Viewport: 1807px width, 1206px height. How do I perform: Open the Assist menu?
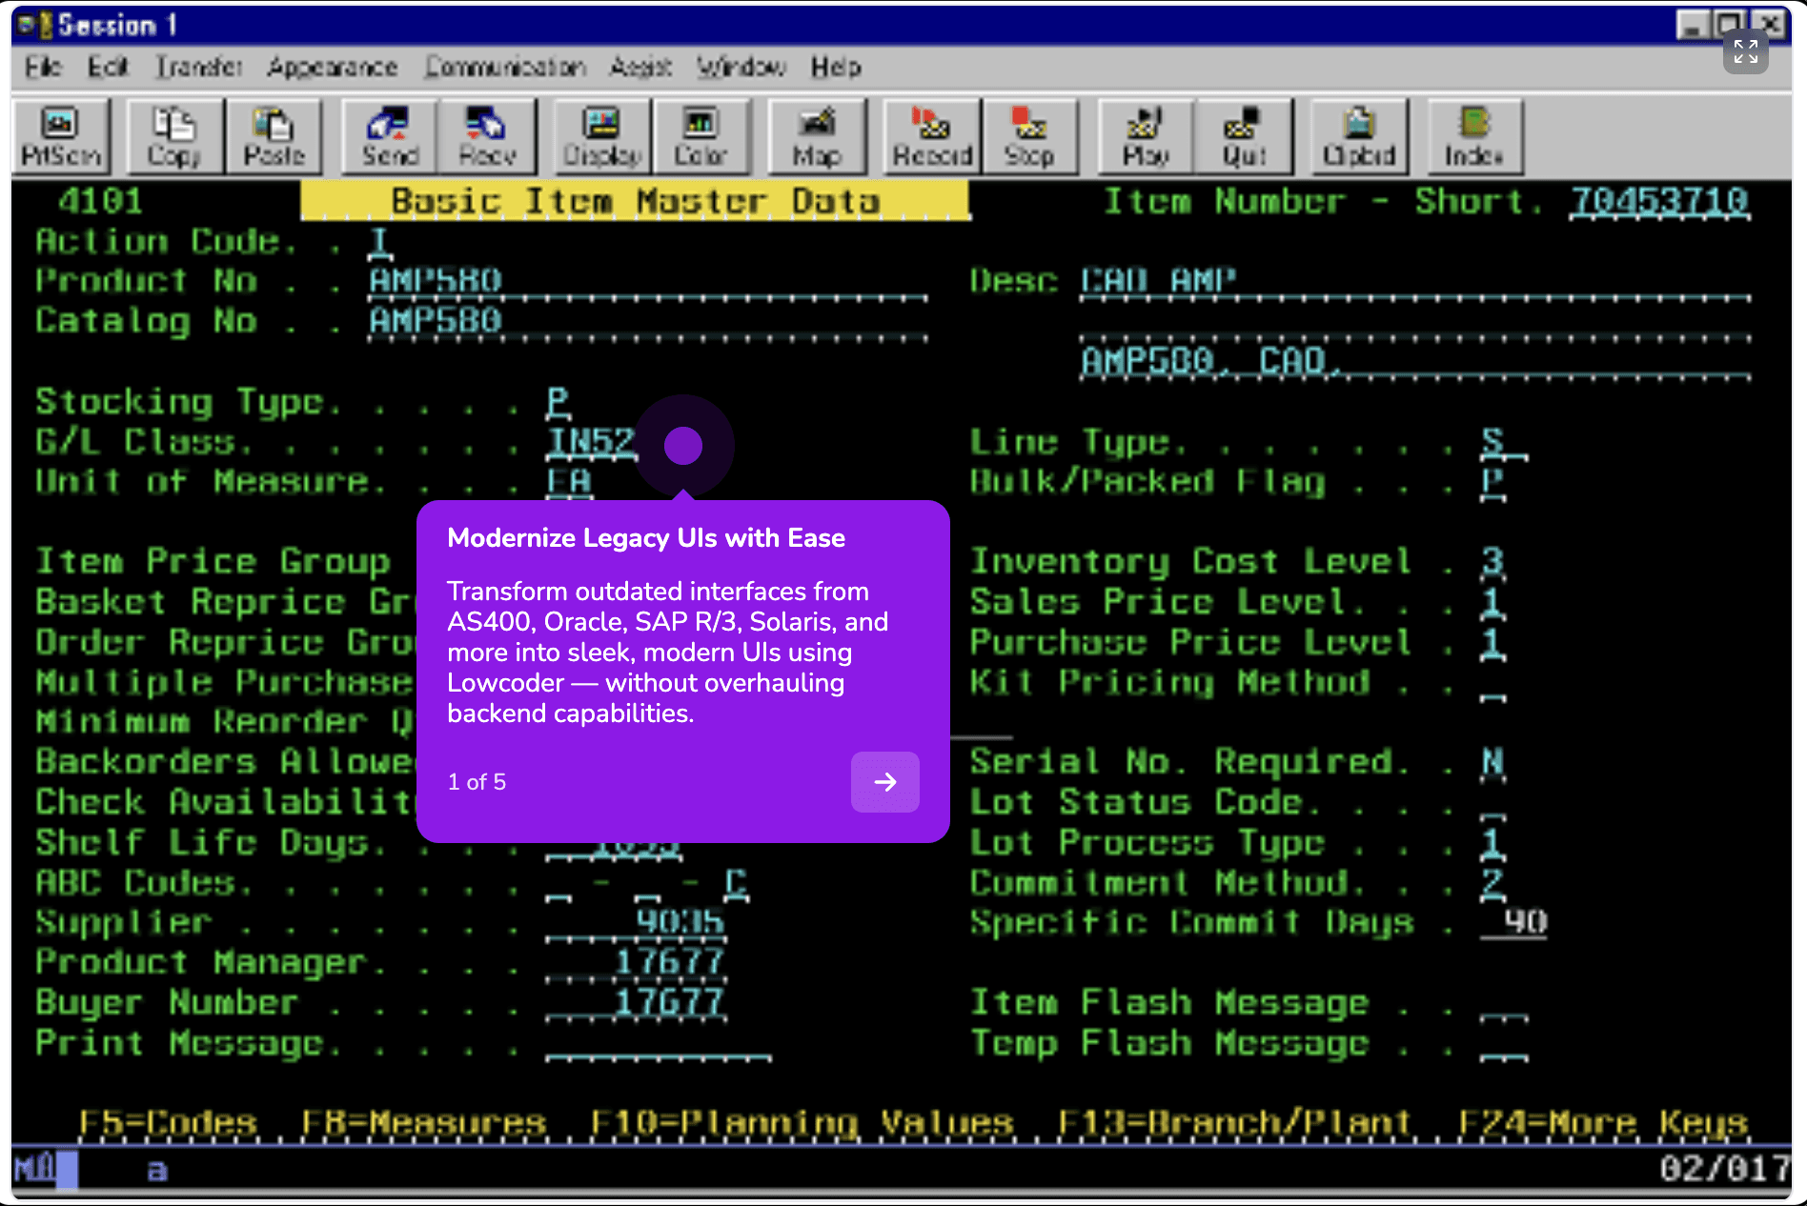click(641, 67)
